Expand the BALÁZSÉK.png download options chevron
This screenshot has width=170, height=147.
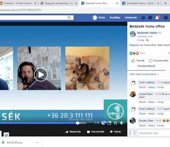(x=37, y=143)
